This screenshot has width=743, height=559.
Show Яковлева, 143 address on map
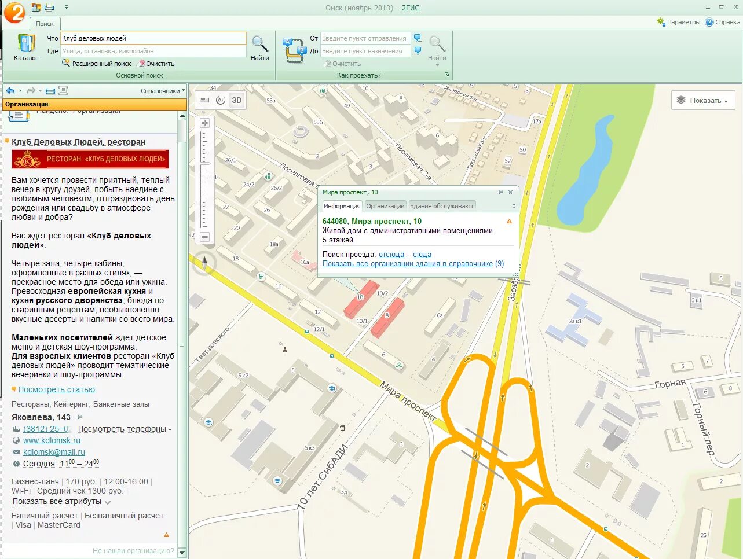[x=41, y=417]
